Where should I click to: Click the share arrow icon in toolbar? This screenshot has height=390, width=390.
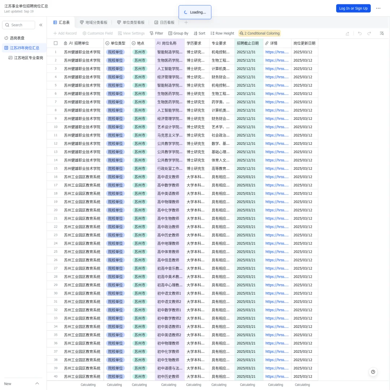click(347, 33)
